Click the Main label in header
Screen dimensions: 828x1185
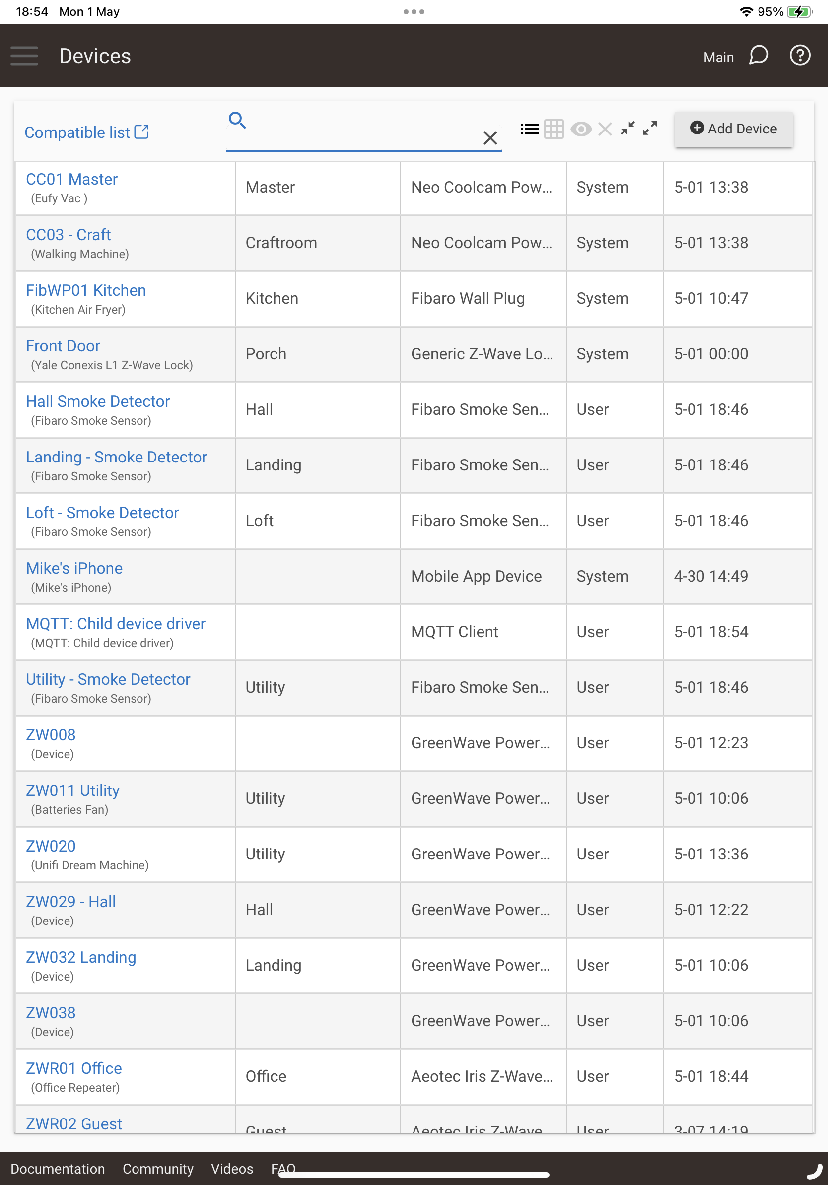[x=718, y=57]
